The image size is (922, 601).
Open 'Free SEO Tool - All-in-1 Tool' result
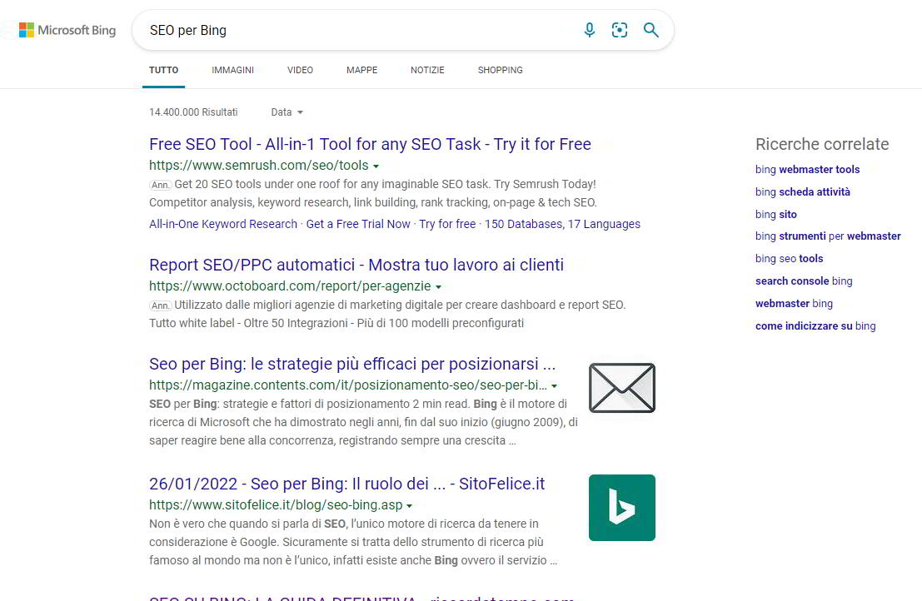click(x=370, y=144)
